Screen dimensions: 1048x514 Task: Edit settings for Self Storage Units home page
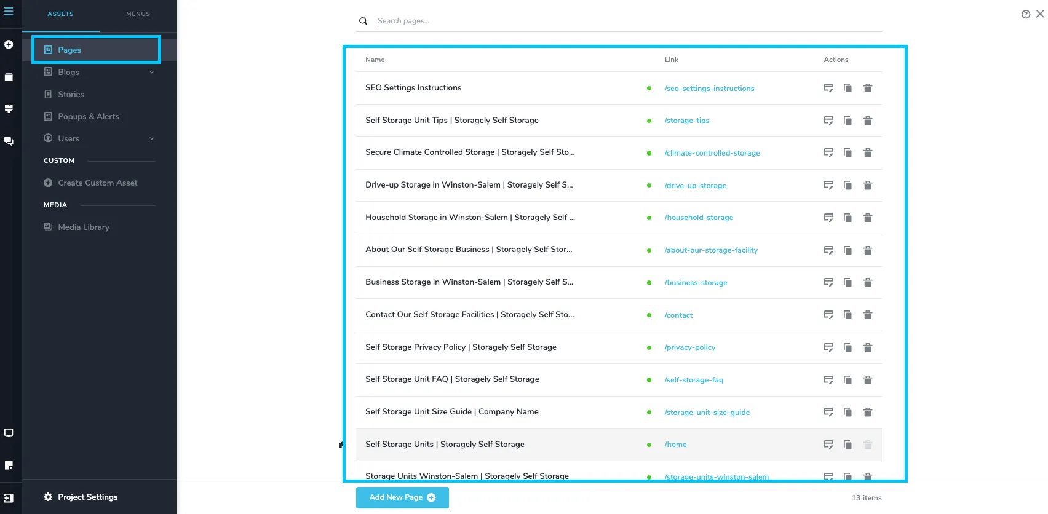(828, 445)
